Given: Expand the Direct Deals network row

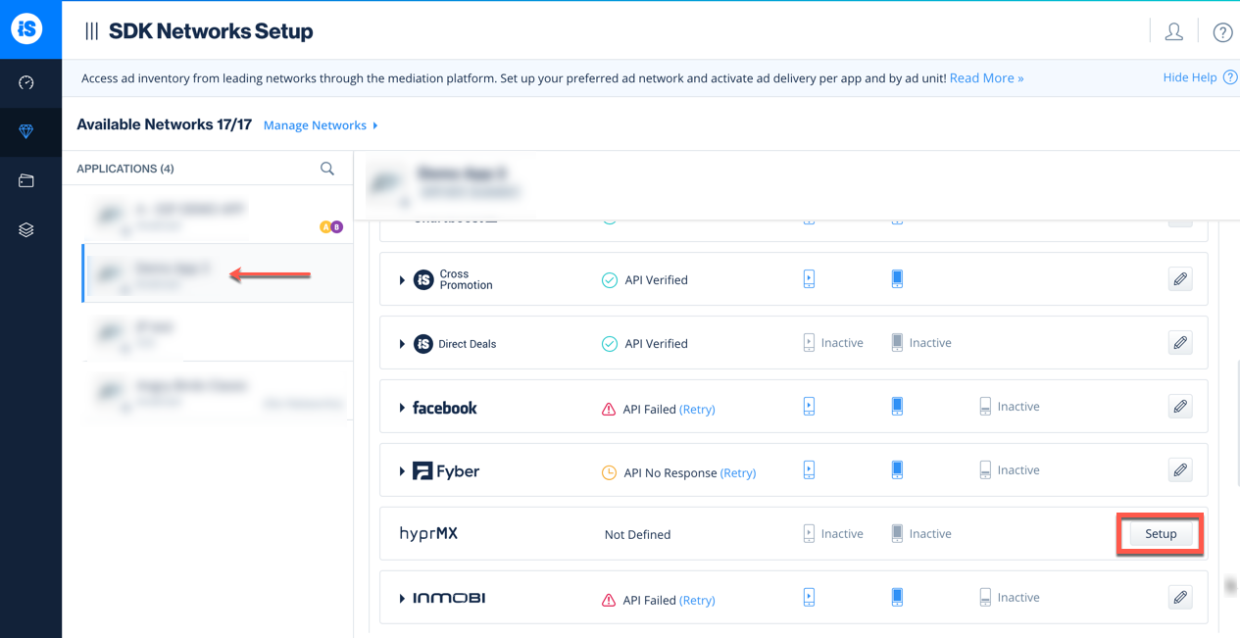Looking at the screenshot, I should [x=402, y=344].
